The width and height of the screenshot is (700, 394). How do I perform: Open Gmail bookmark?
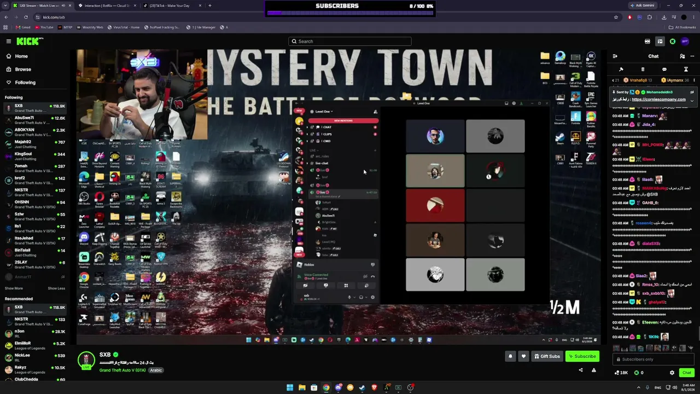pos(23,27)
